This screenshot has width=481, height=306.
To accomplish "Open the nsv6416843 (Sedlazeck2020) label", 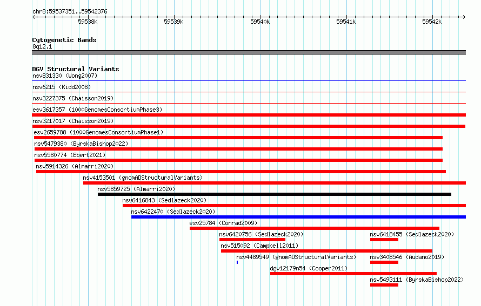I will point(164,200).
